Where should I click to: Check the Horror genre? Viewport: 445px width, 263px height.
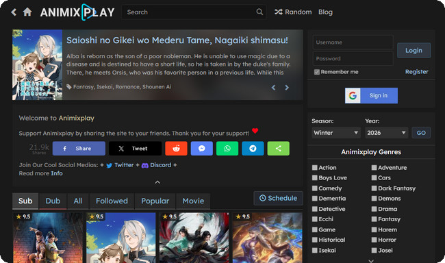click(x=374, y=240)
